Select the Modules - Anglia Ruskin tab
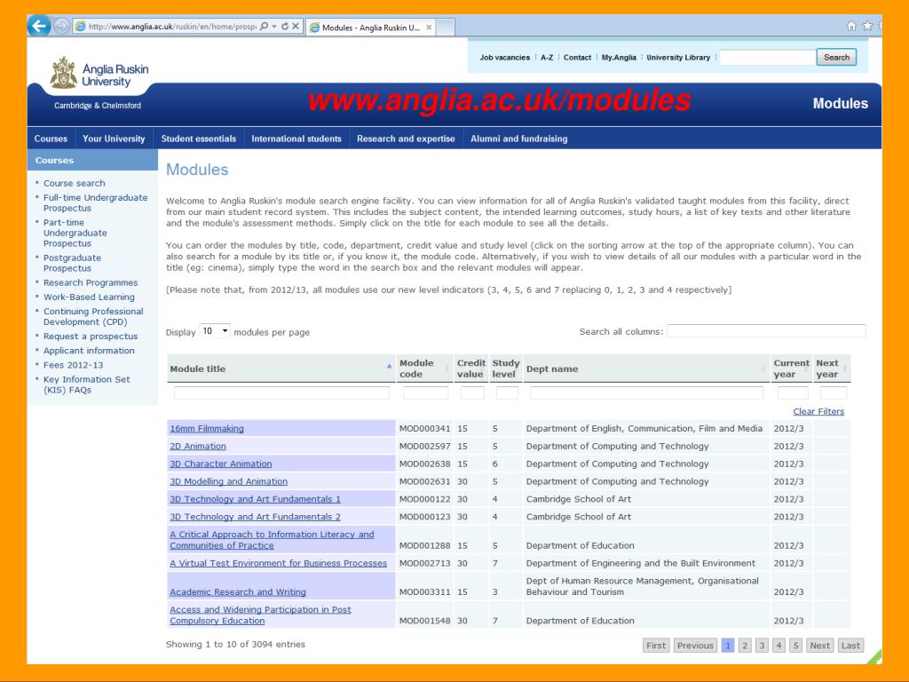This screenshot has width=909, height=682. (370, 28)
